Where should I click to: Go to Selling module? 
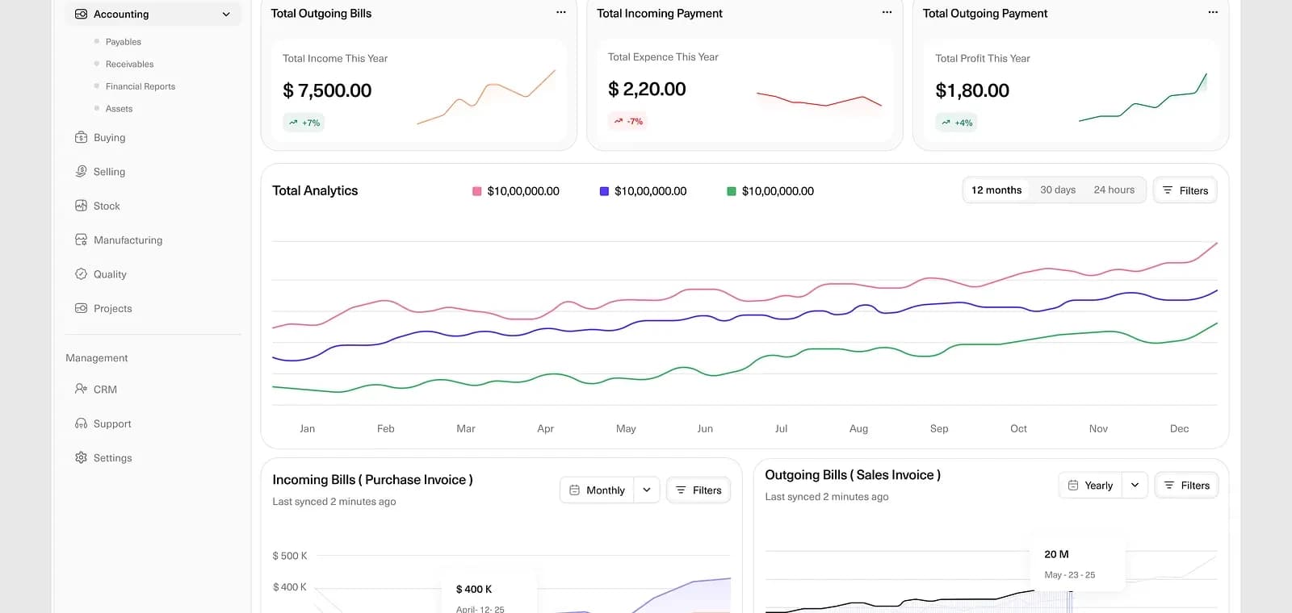pos(110,172)
